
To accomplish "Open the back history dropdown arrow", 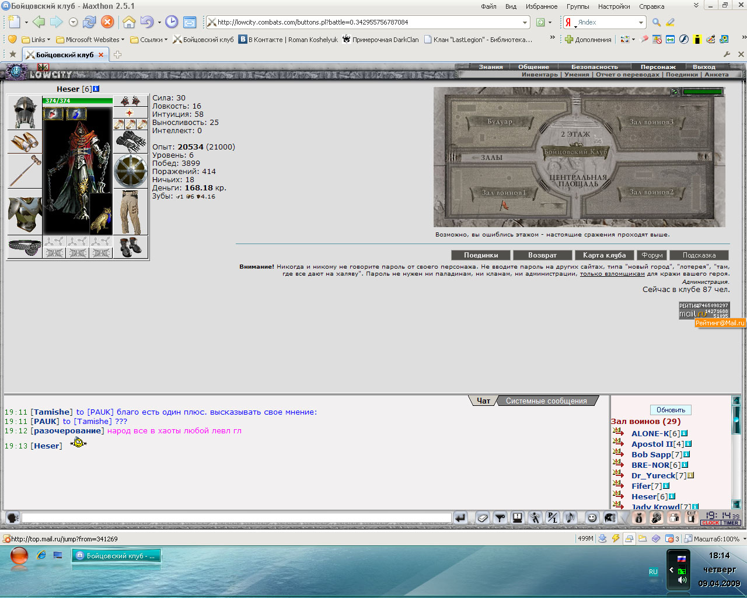I will pyautogui.click(x=73, y=22).
